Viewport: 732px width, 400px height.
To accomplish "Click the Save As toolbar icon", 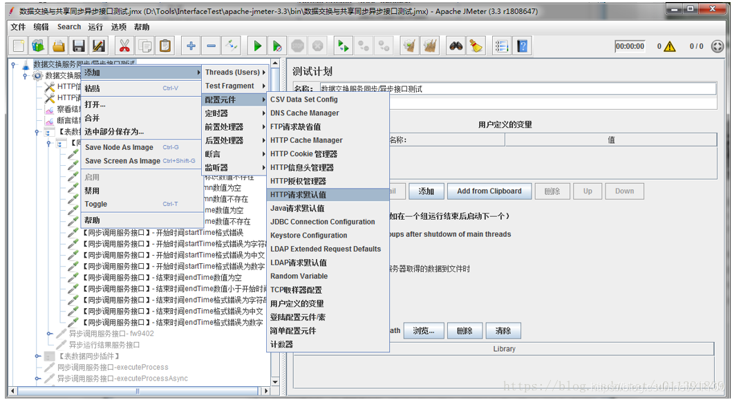I will point(99,46).
